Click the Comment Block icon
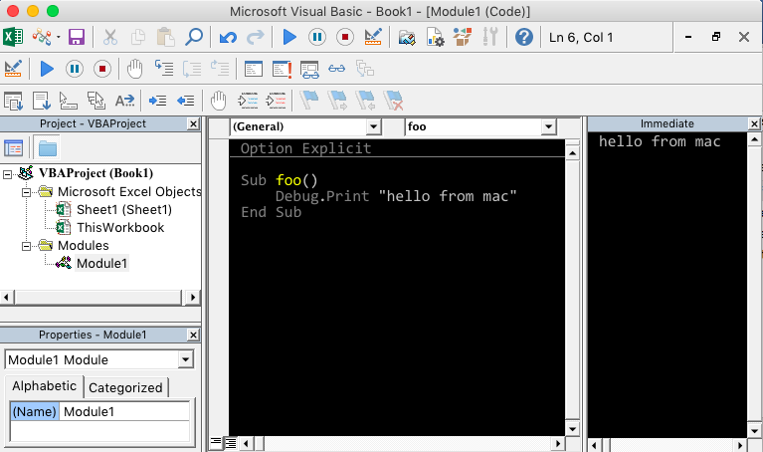This screenshot has height=452, width=763. point(248,101)
